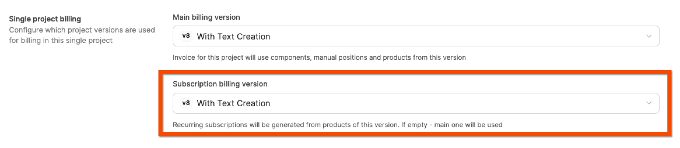
Task: Click the "Recurring subscriptions will be generated" hint
Action: click(286, 125)
